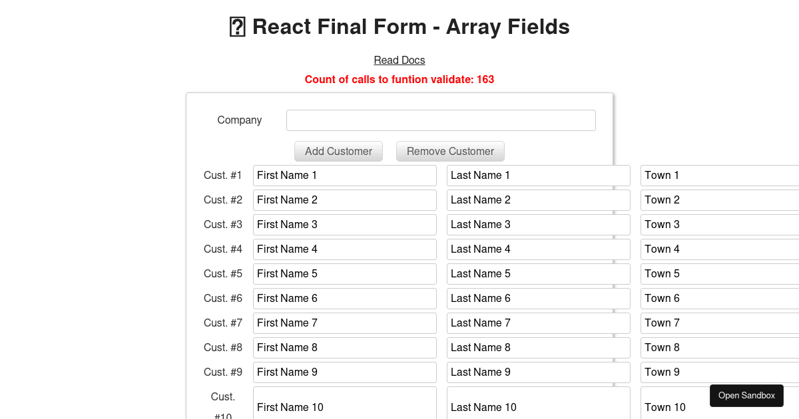Viewport: 799px width, 419px height.
Task: Focus the Town 3 field
Action: coord(720,225)
